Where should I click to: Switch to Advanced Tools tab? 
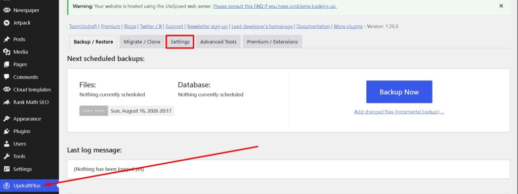pos(218,42)
